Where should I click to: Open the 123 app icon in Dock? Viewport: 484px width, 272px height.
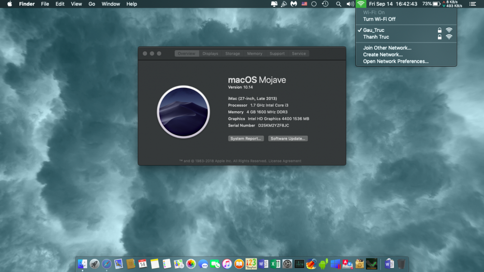[x=251, y=264]
